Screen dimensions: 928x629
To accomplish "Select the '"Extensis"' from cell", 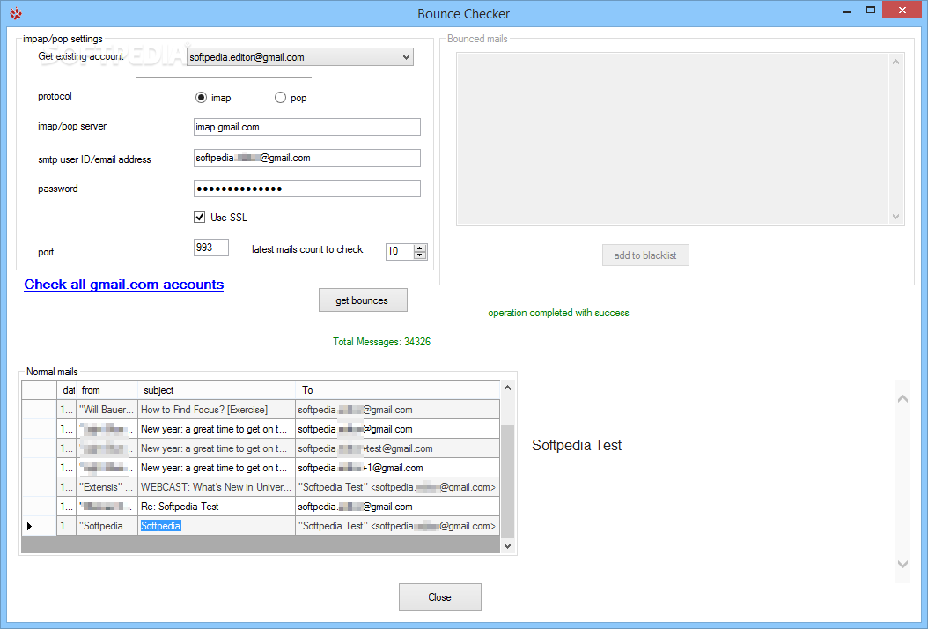I will point(107,487).
